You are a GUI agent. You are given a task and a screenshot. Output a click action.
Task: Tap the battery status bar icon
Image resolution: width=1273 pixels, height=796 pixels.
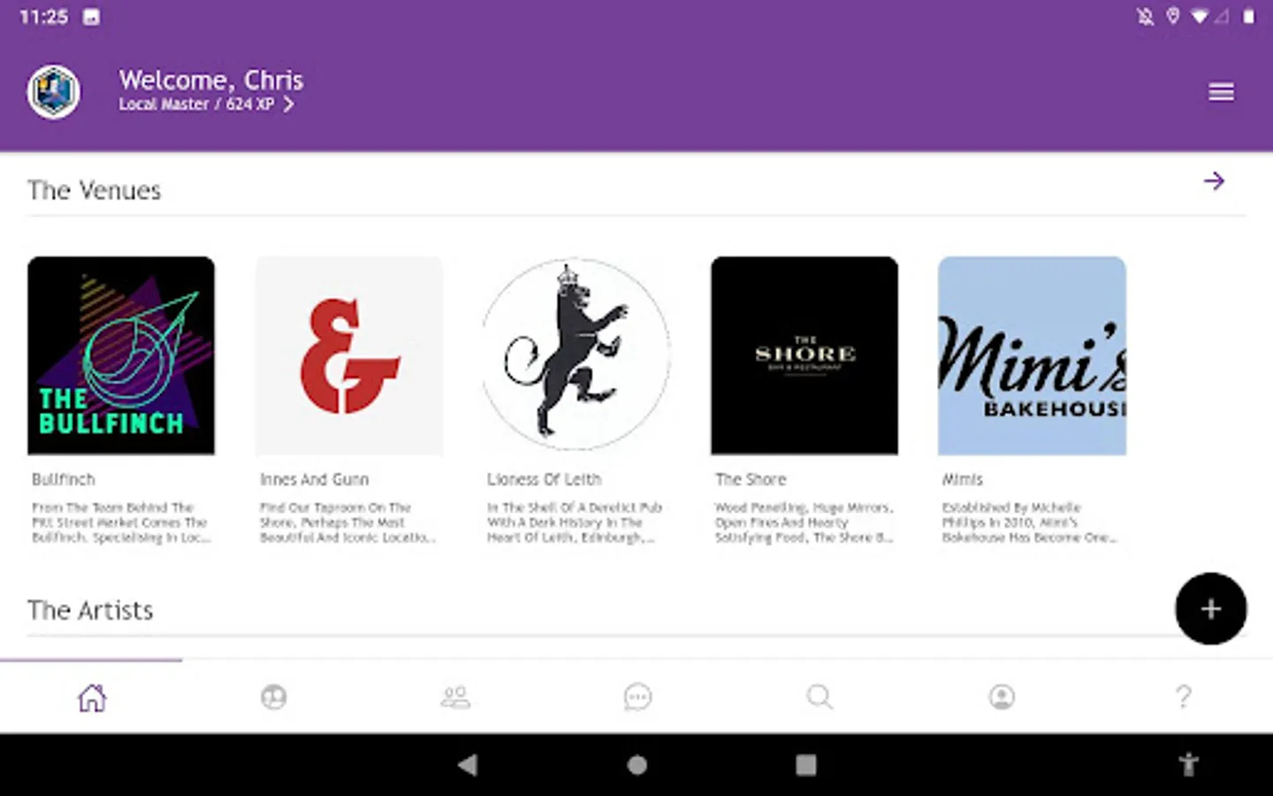(x=1248, y=16)
